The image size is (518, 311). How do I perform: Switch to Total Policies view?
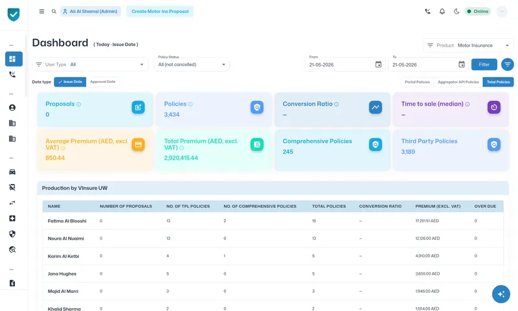click(498, 82)
